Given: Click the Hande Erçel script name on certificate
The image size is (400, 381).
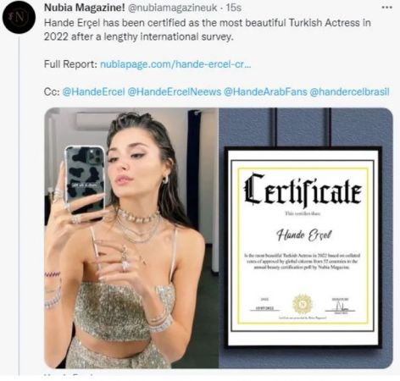Looking at the screenshot, I should tap(303, 235).
